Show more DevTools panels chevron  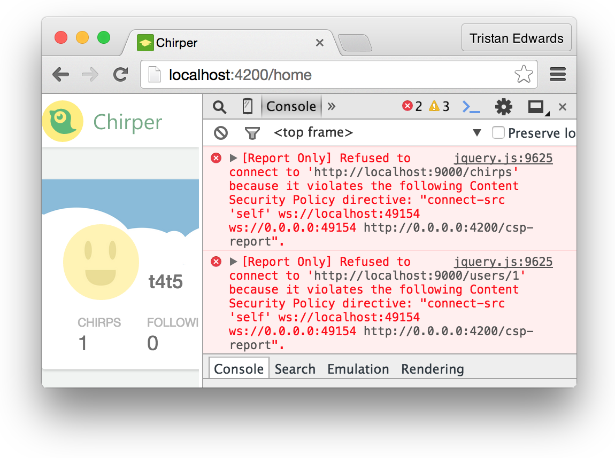(332, 107)
